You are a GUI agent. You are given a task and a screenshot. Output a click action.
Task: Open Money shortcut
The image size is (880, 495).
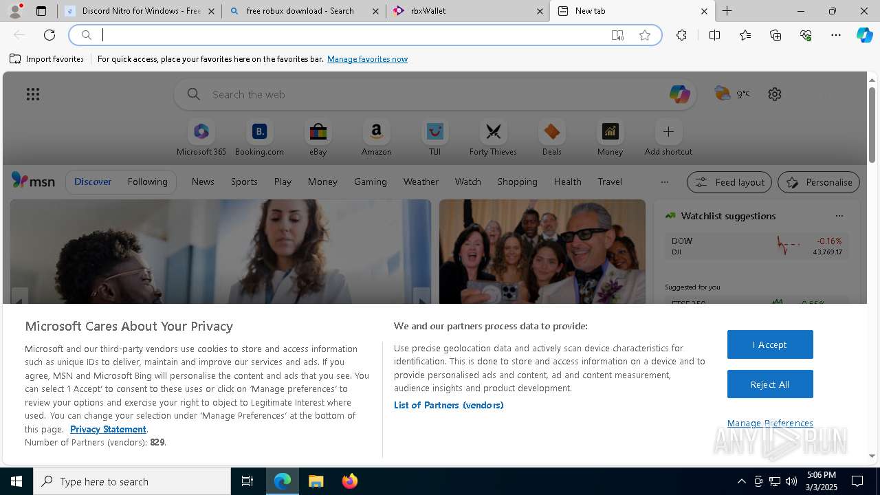click(x=610, y=138)
